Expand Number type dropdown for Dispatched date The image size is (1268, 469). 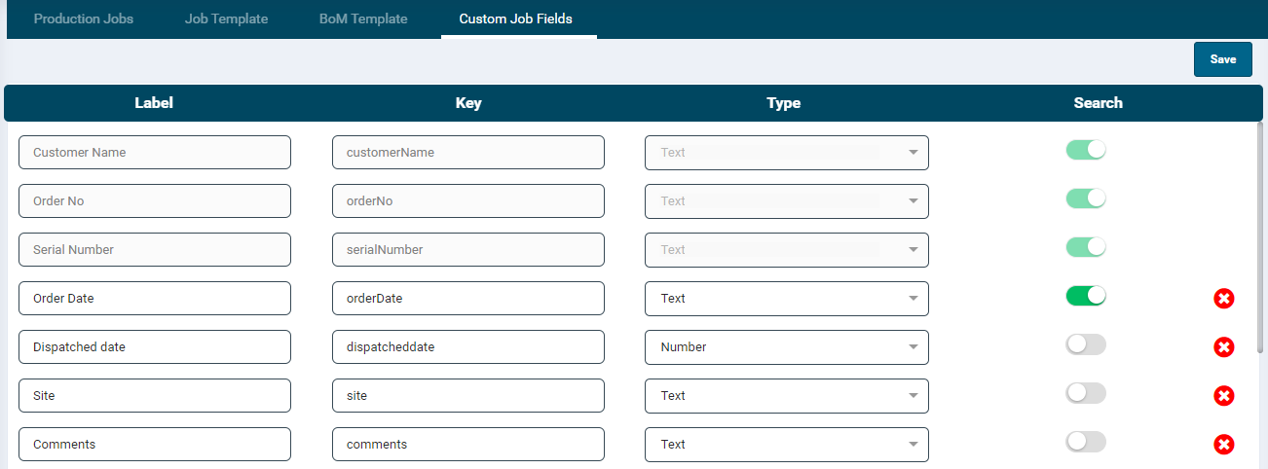coord(786,347)
